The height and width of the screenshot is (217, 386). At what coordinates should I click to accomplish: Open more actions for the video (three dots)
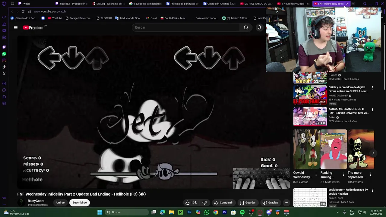tap(286, 203)
